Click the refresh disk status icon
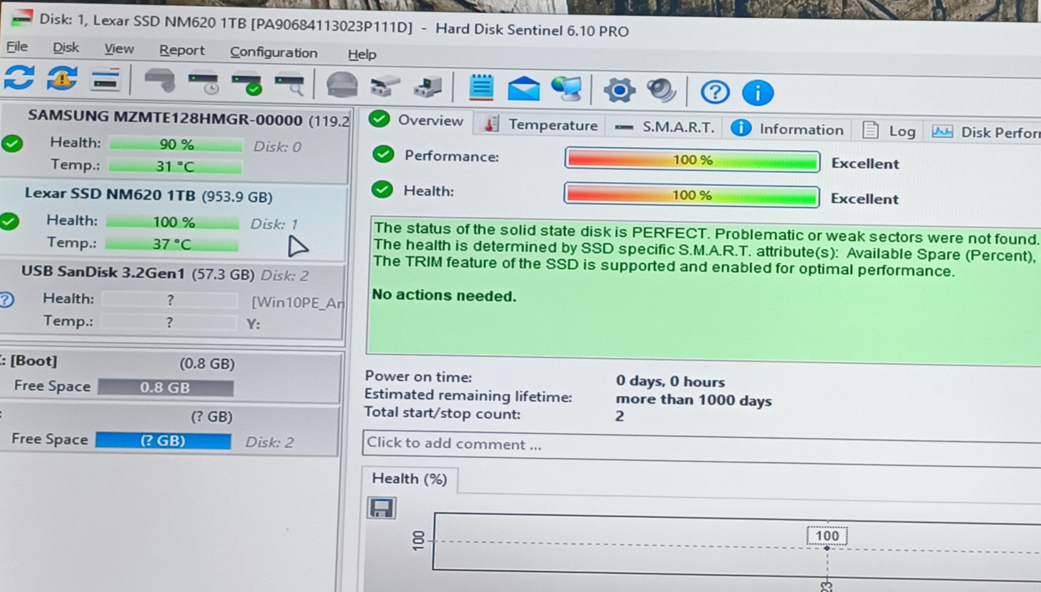Image resolution: width=1041 pixels, height=592 pixels. (19, 77)
